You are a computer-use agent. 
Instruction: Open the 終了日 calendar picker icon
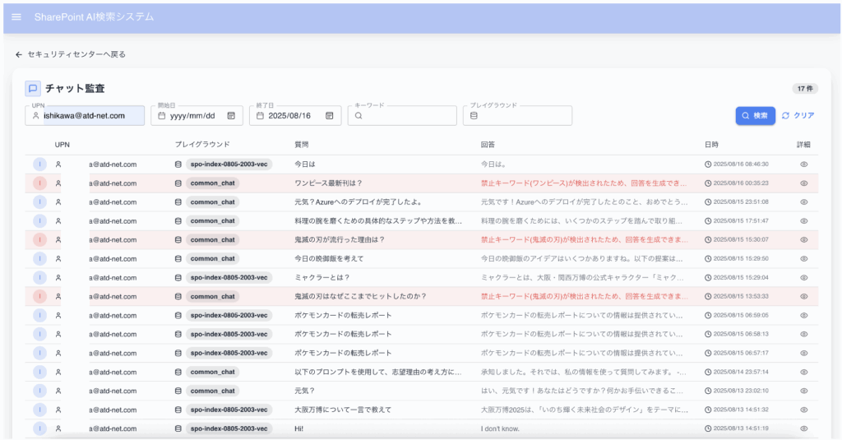point(329,116)
